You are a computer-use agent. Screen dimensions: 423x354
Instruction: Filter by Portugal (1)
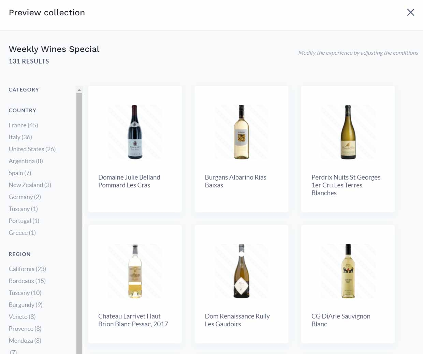coord(24,221)
